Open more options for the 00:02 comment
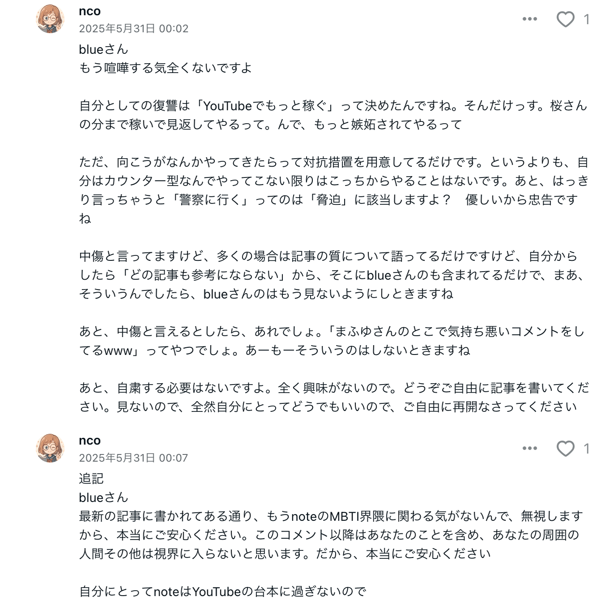614x614 pixels. point(530,19)
